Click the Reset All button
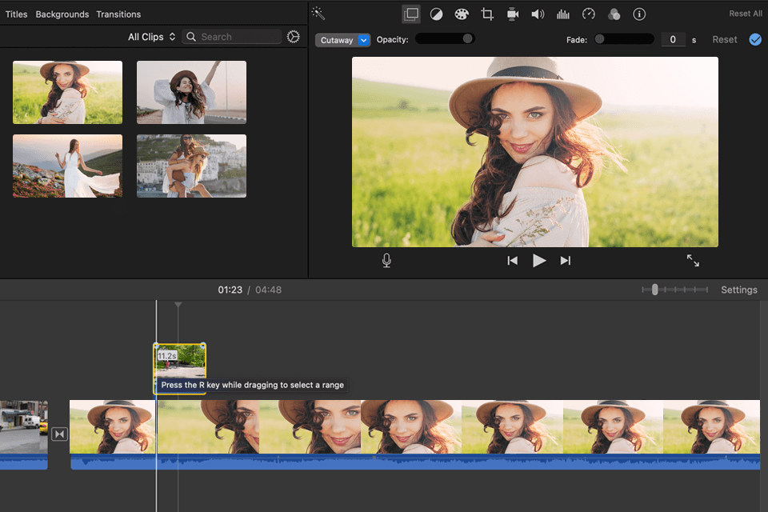Image resolution: width=768 pixels, height=512 pixels. (x=745, y=14)
